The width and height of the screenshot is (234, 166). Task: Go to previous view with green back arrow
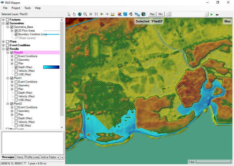tap(101, 14)
